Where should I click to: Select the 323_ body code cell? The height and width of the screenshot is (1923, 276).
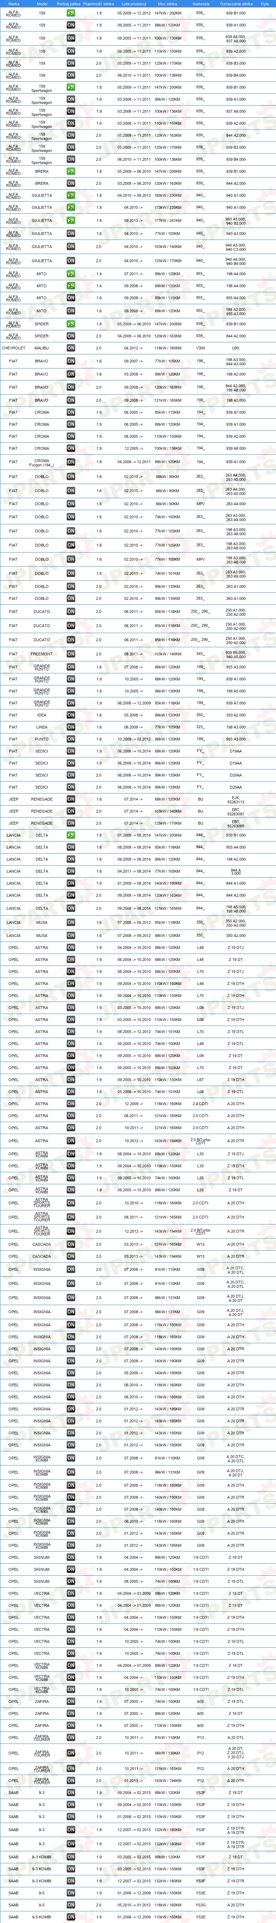[201, 727]
